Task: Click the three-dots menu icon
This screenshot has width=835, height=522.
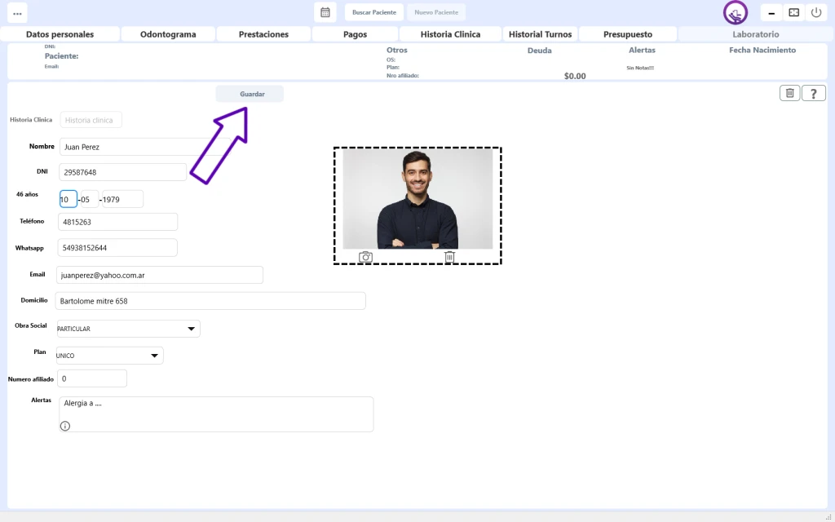Action: pos(17,13)
